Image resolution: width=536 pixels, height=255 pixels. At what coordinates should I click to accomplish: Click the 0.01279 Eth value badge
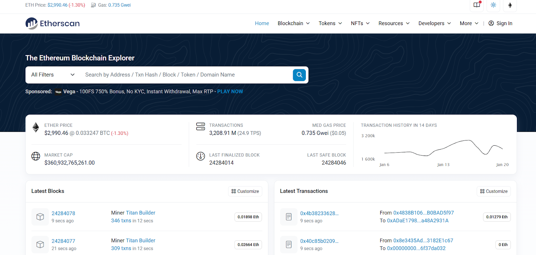coord(497,217)
